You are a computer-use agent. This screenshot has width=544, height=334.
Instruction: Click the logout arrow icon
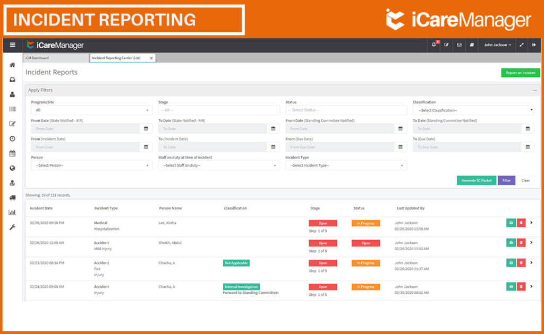[x=534, y=45]
